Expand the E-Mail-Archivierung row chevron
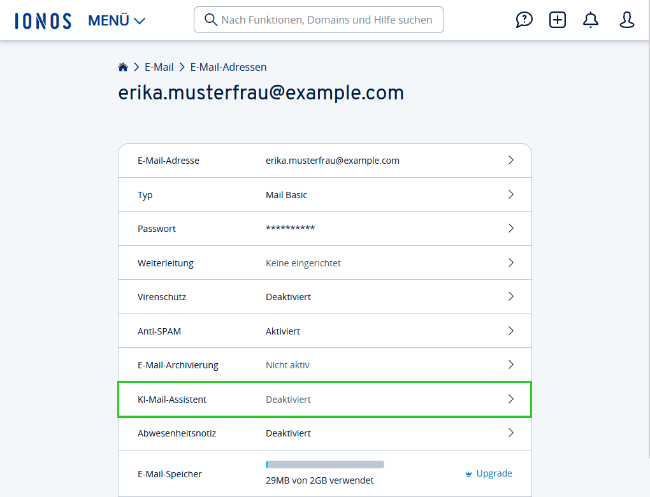650x497 pixels. [x=510, y=364]
